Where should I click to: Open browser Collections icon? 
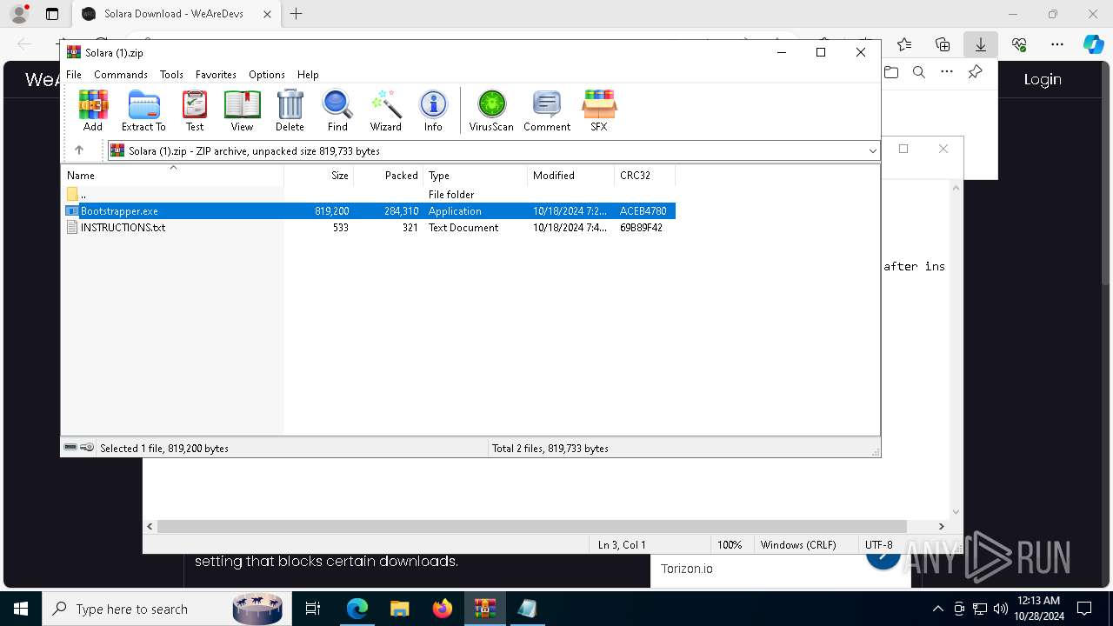(x=943, y=44)
